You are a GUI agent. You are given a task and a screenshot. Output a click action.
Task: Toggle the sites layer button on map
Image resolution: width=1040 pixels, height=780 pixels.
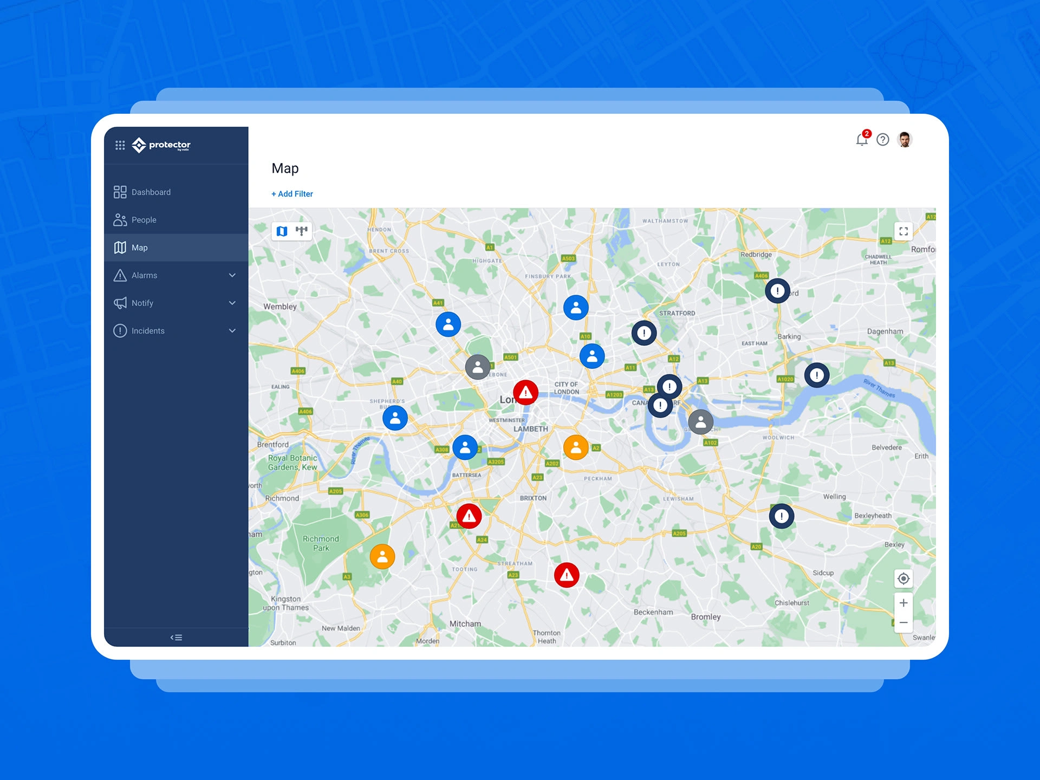pos(302,232)
